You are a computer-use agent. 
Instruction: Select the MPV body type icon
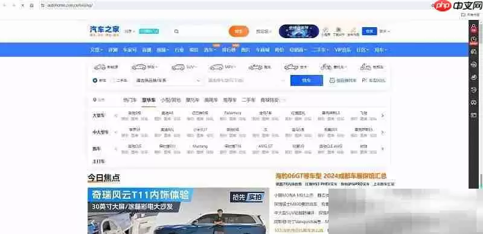click(216, 67)
